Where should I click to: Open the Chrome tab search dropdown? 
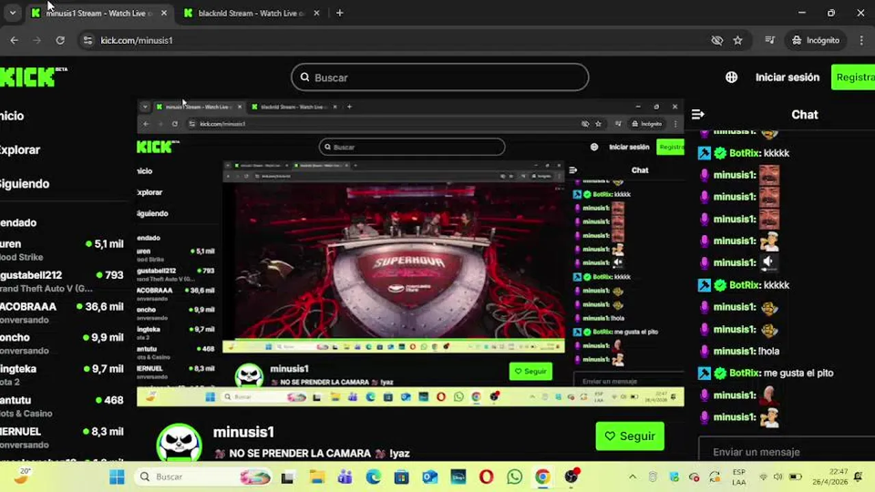[x=12, y=13]
